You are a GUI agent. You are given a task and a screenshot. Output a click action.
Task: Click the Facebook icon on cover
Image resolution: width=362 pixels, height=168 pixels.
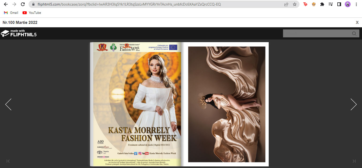tap(136, 153)
